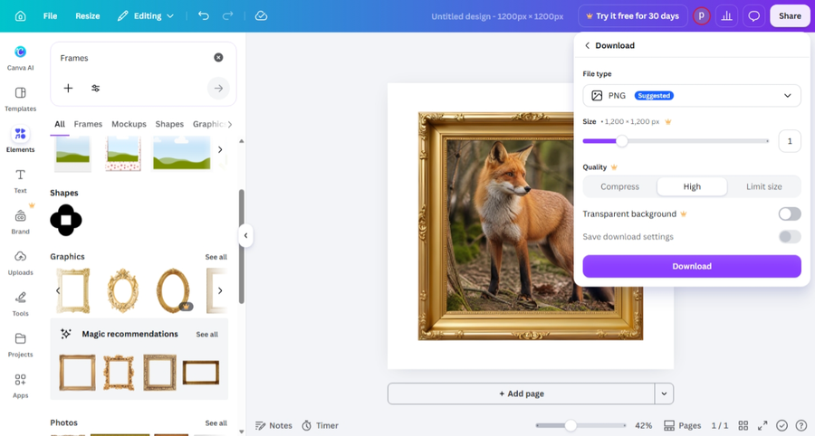
Task: Open the Templates sidebar panel
Action: [x=20, y=99]
